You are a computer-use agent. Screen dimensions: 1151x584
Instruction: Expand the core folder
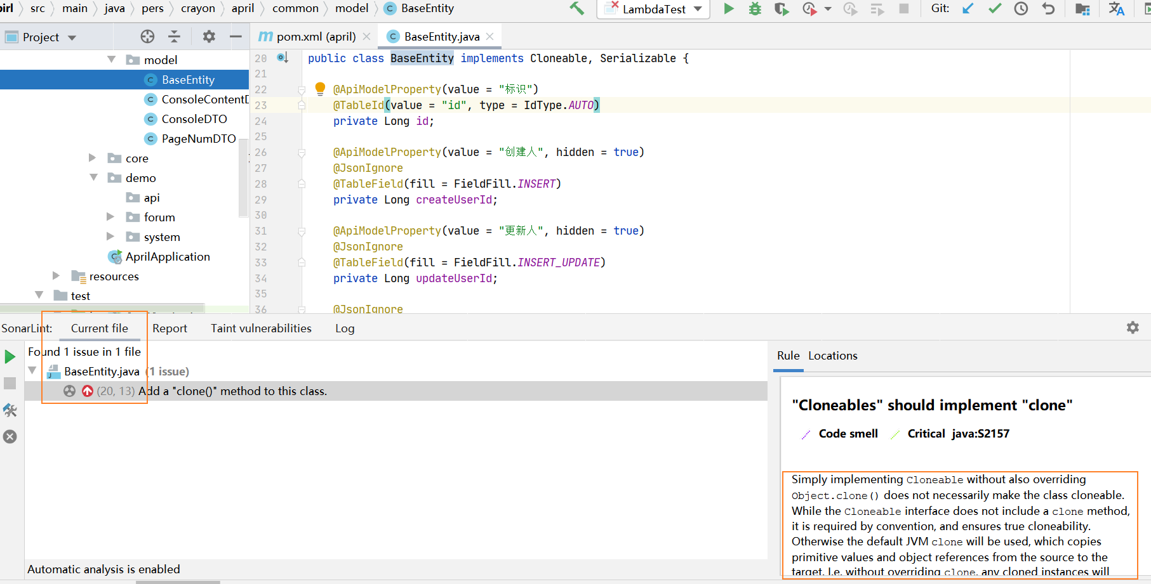(x=93, y=158)
